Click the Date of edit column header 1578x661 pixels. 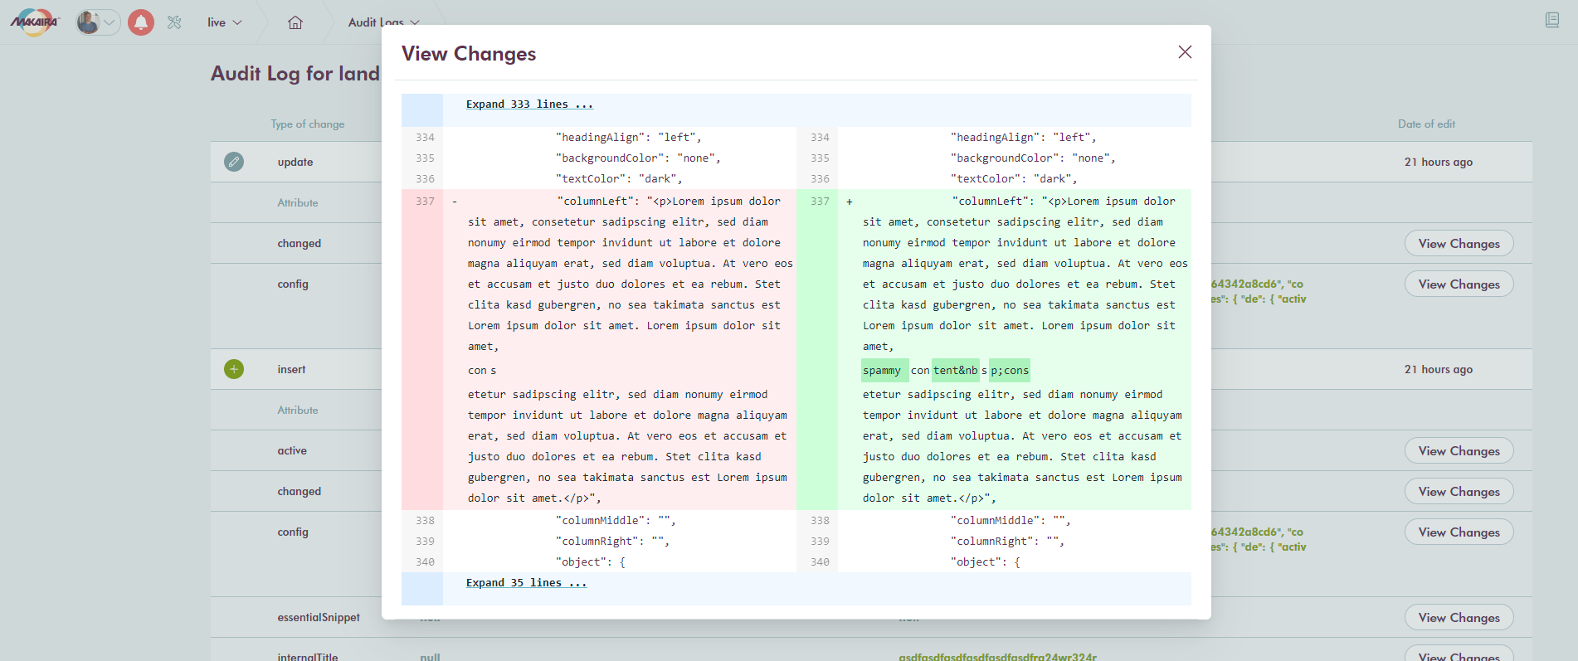click(x=1426, y=124)
